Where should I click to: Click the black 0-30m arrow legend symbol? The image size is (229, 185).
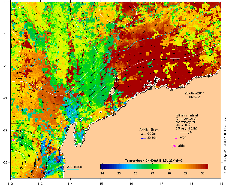click(143, 134)
